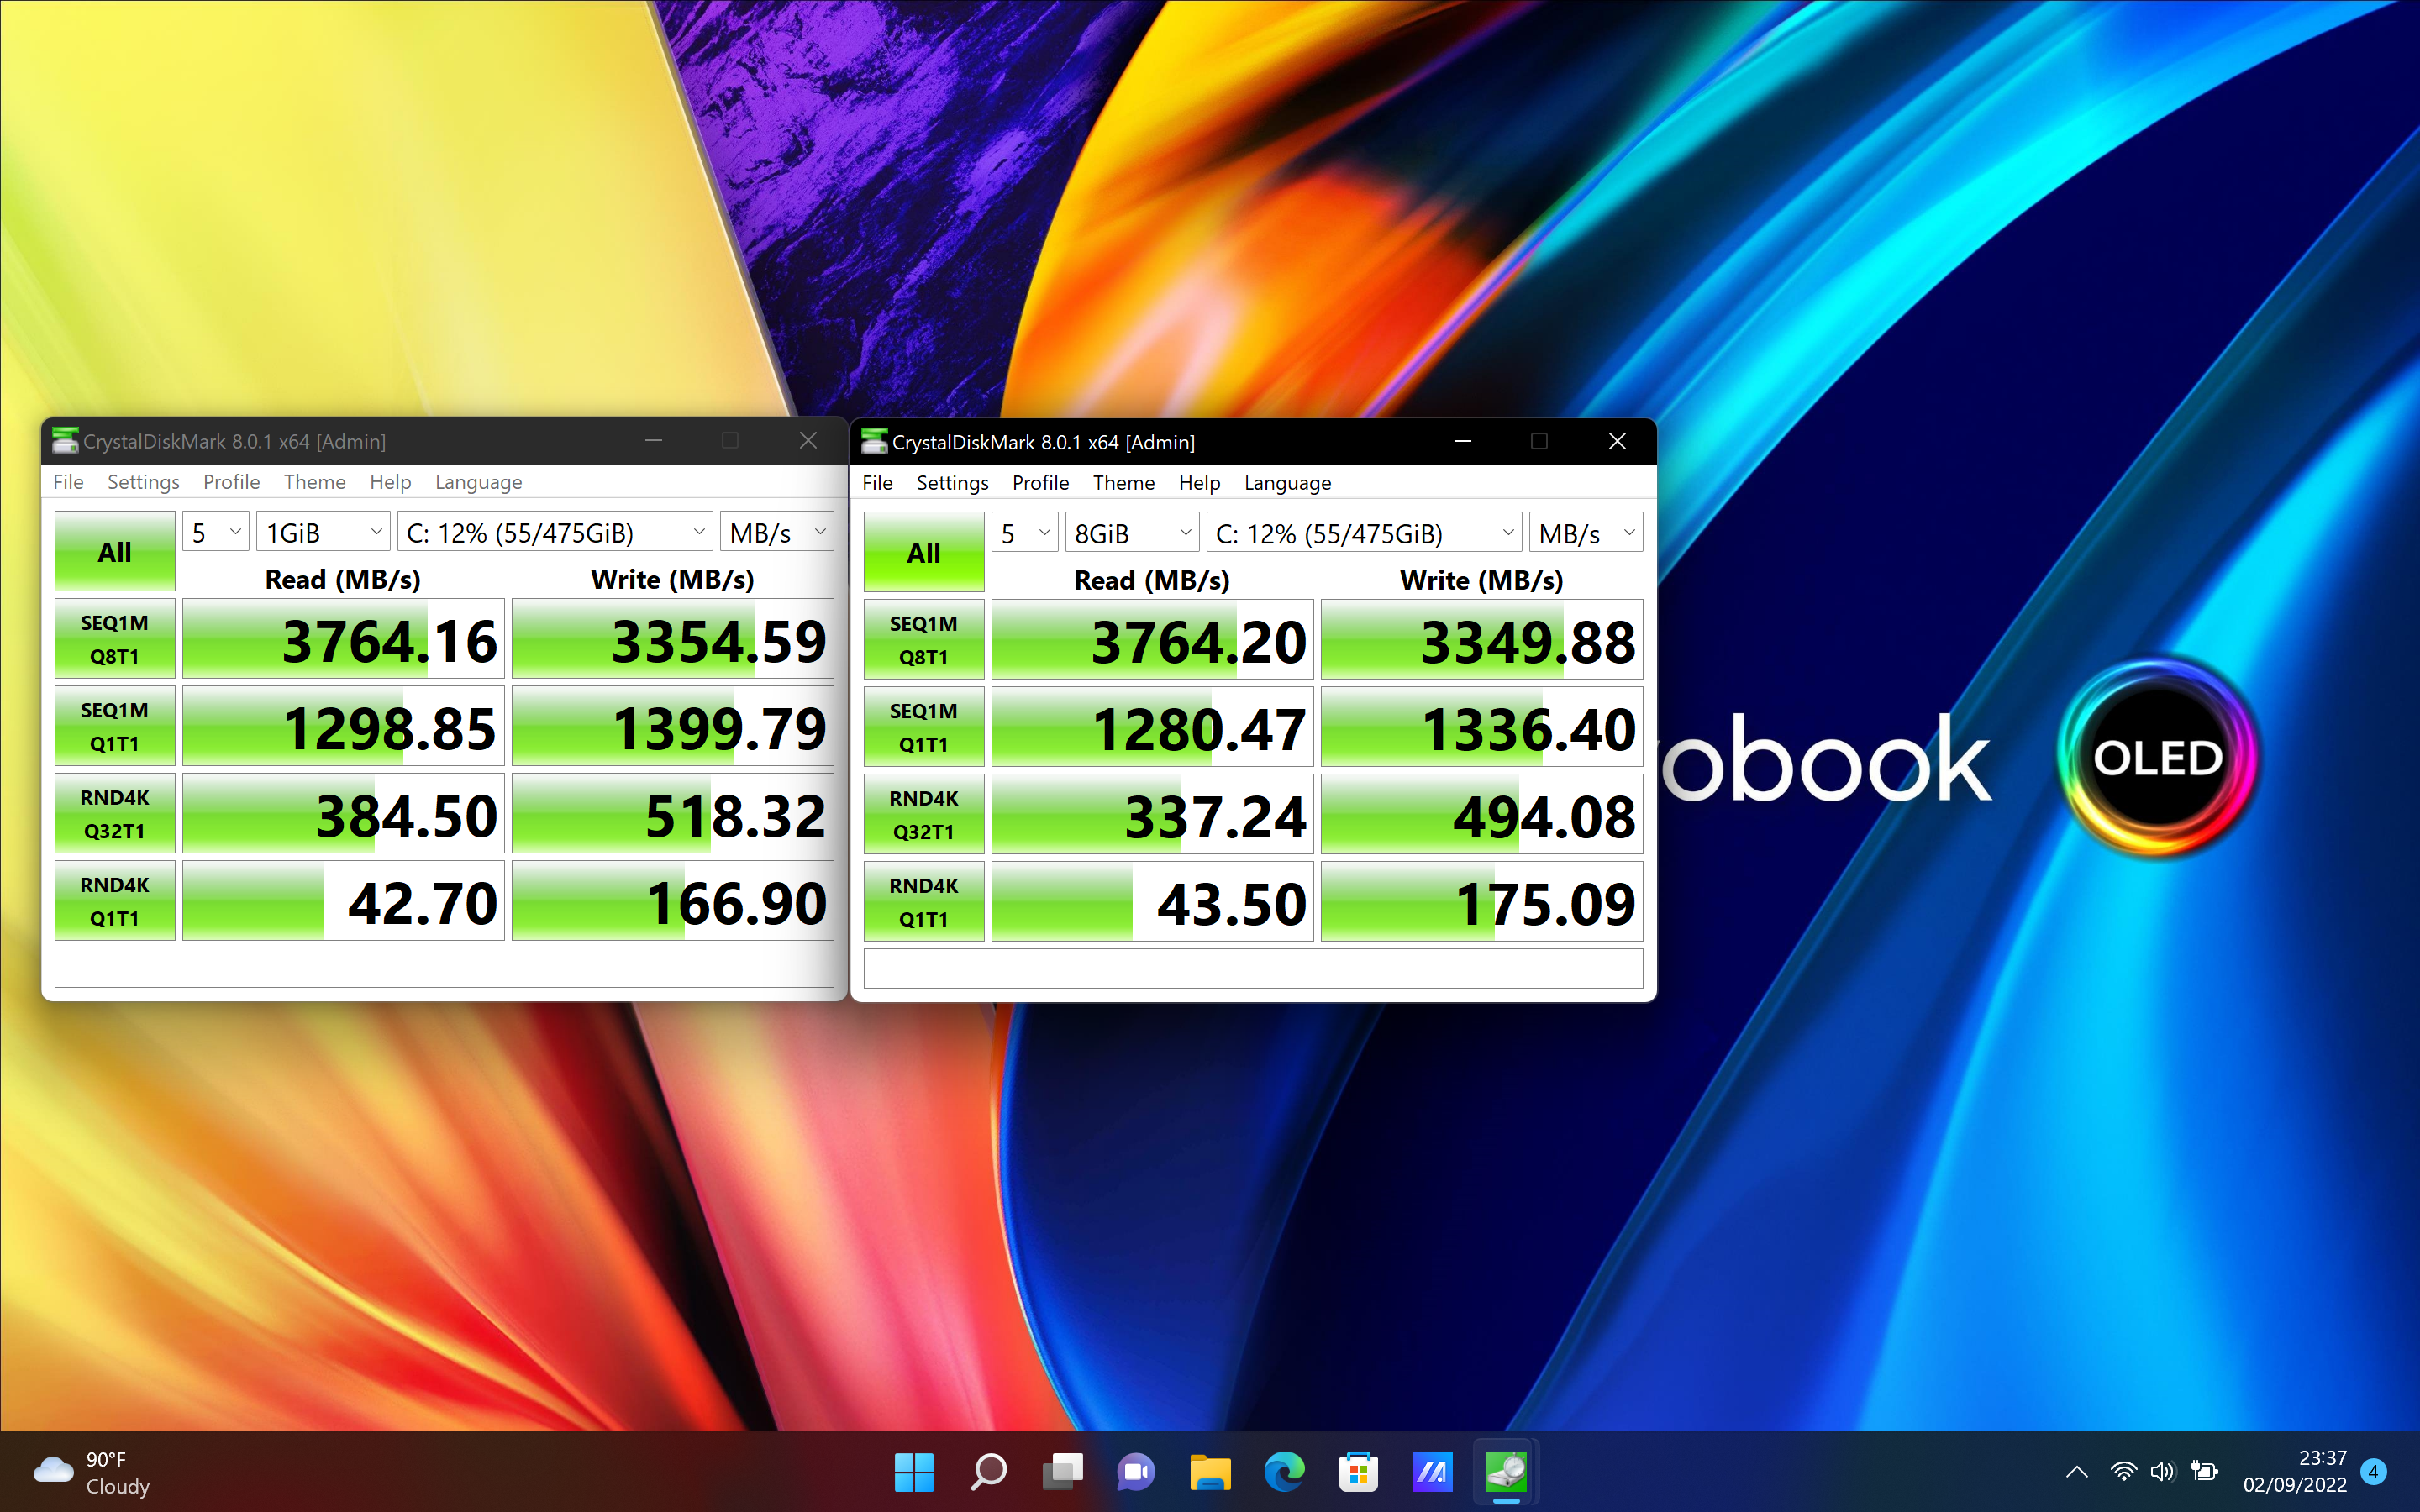Click CrystalDiskMark icon in taskbar
This screenshot has height=1512, width=2420.
tap(1506, 1471)
